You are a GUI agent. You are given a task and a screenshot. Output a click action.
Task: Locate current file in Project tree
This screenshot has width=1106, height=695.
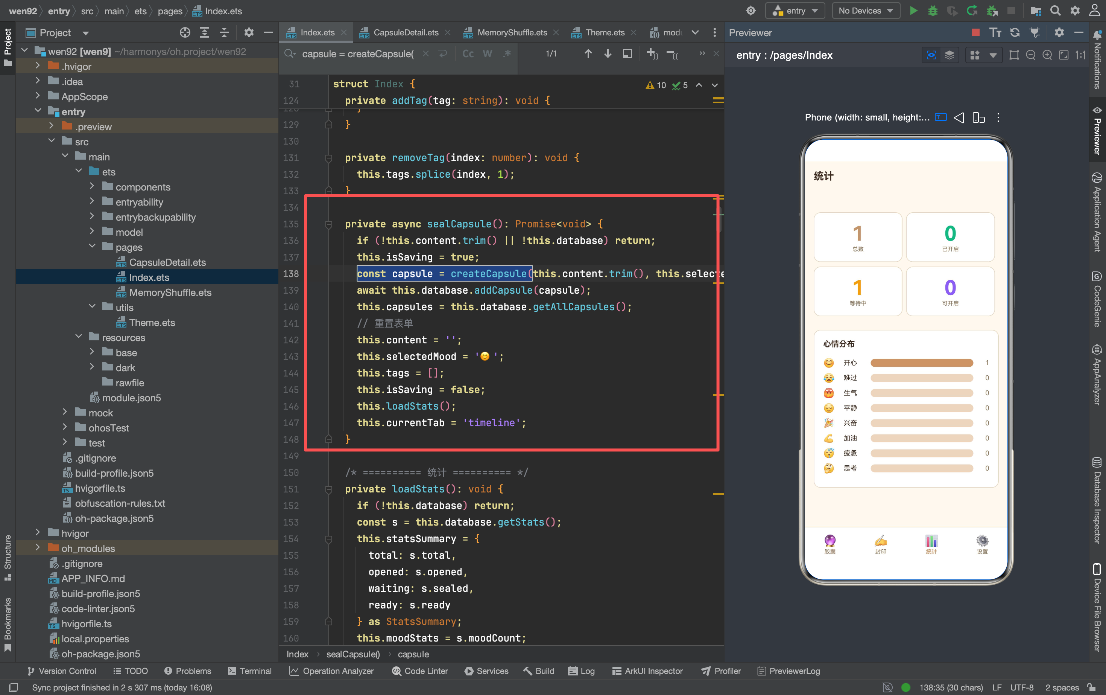(185, 32)
